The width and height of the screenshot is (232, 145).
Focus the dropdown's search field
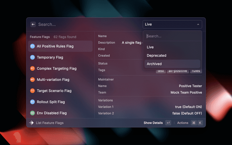click(x=172, y=36)
